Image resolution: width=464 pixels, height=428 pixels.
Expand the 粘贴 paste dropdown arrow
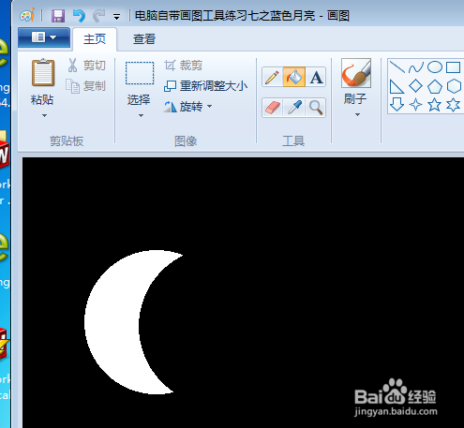pos(44,116)
